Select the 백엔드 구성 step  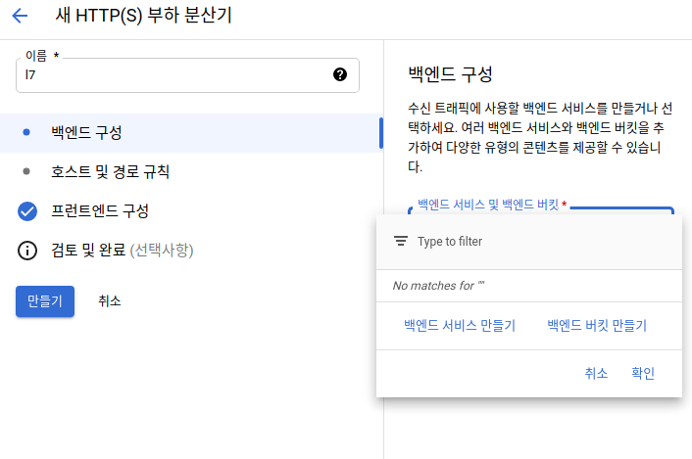click(x=191, y=132)
